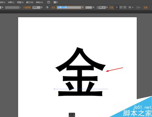The width and height of the screenshot is (152, 117).
Task: Expand the font style dropdown arrow
Action: (x=93, y=8)
